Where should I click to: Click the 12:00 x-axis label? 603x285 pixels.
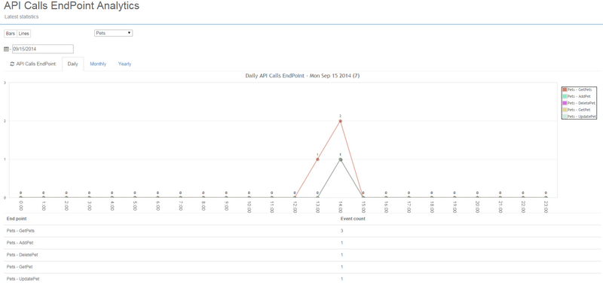point(295,206)
